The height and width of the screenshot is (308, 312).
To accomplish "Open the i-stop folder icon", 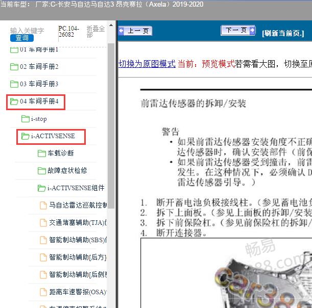I will click(26, 119).
